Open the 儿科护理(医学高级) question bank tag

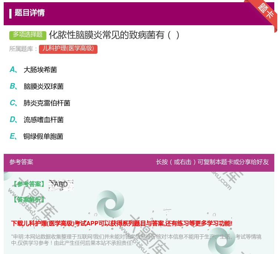[x=68, y=49]
